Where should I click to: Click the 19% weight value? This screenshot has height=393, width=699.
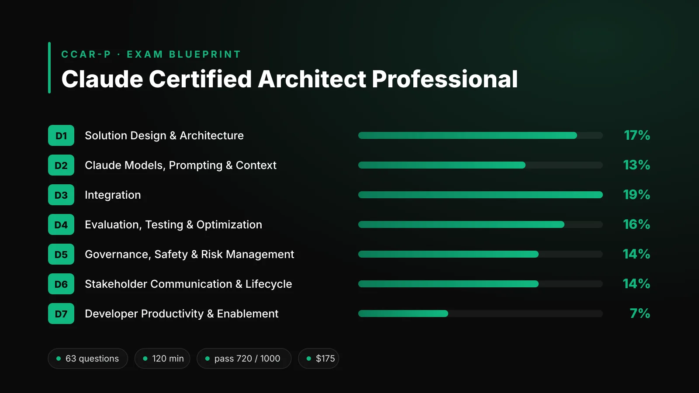[x=637, y=195]
